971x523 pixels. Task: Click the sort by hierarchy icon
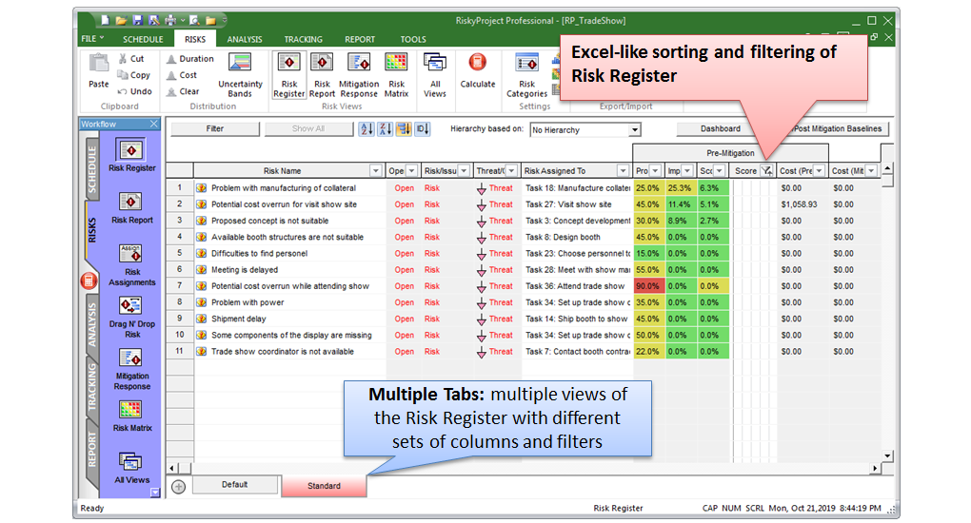click(x=404, y=128)
